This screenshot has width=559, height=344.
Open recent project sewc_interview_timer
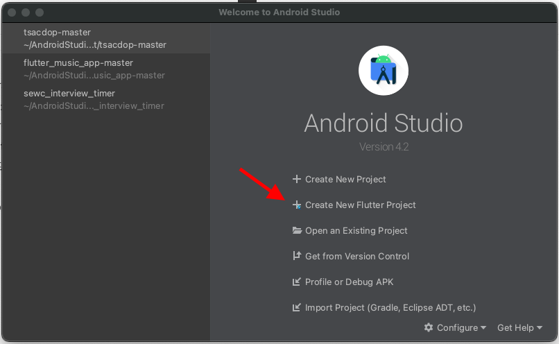[106, 99]
